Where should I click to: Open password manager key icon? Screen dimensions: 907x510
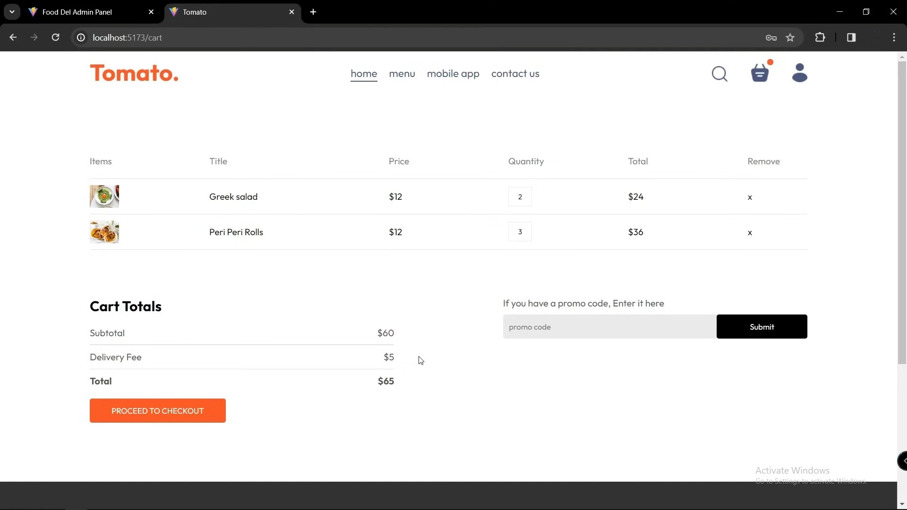771,38
